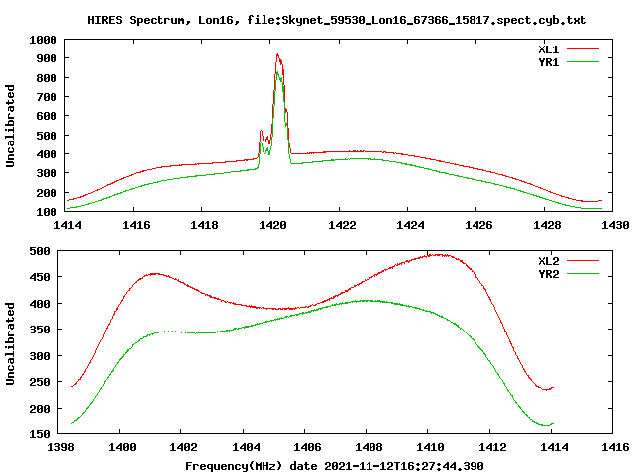Select the YR2 legend label

pos(548,274)
